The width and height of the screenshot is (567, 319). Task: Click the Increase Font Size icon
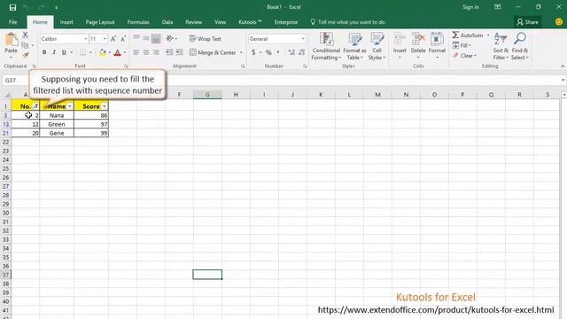(113, 39)
